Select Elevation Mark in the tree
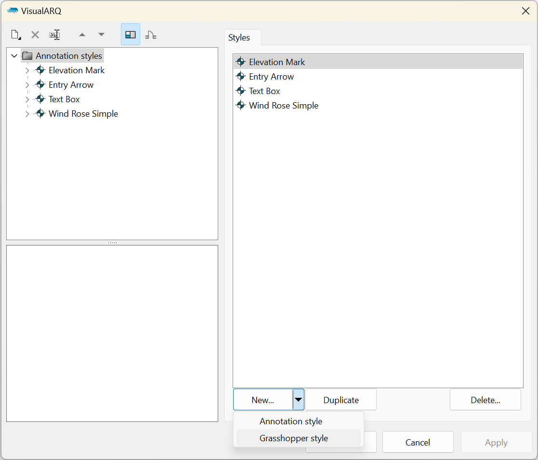This screenshot has width=538, height=460. coord(77,70)
